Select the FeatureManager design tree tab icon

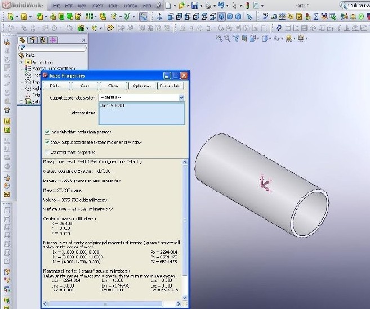(x=23, y=40)
